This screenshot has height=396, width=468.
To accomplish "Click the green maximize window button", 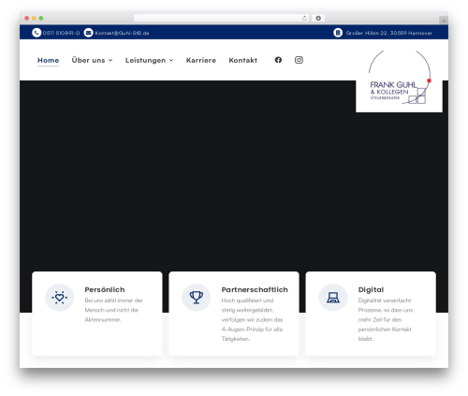I will pos(41,18).
